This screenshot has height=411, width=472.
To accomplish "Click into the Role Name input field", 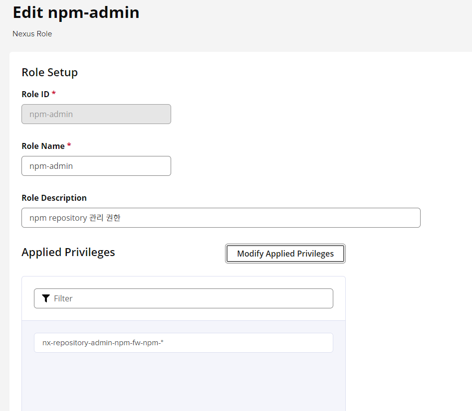I will tap(96, 166).
